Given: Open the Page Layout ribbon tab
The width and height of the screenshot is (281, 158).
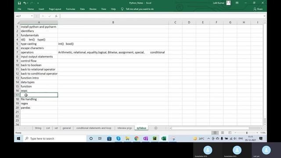Looking at the screenshot, I should pyautogui.click(x=55, y=9).
